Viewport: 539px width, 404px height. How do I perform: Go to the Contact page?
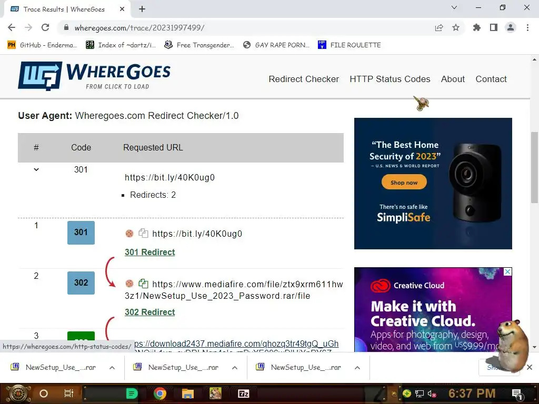click(491, 79)
